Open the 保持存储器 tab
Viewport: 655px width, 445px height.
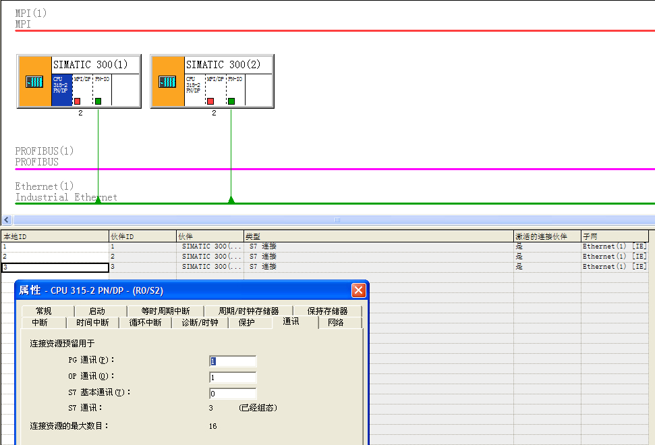click(x=328, y=311)
